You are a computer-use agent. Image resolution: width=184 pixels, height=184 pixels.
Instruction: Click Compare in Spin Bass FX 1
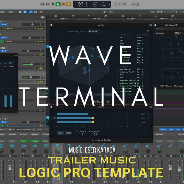point(160,33)
